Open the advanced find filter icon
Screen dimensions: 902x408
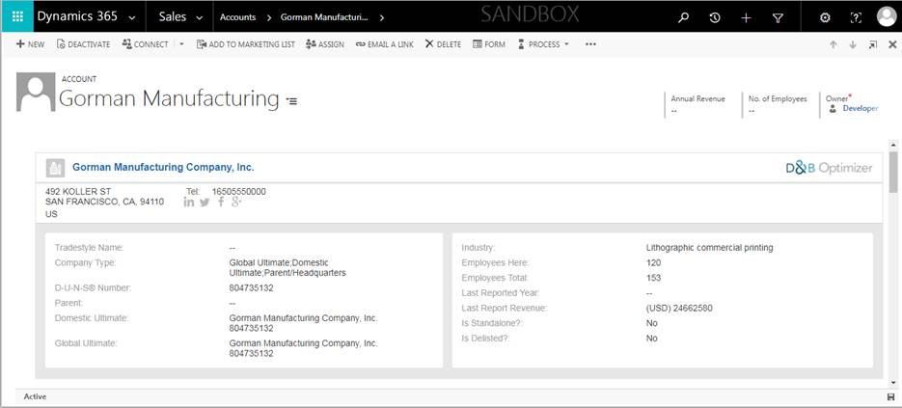778,17
